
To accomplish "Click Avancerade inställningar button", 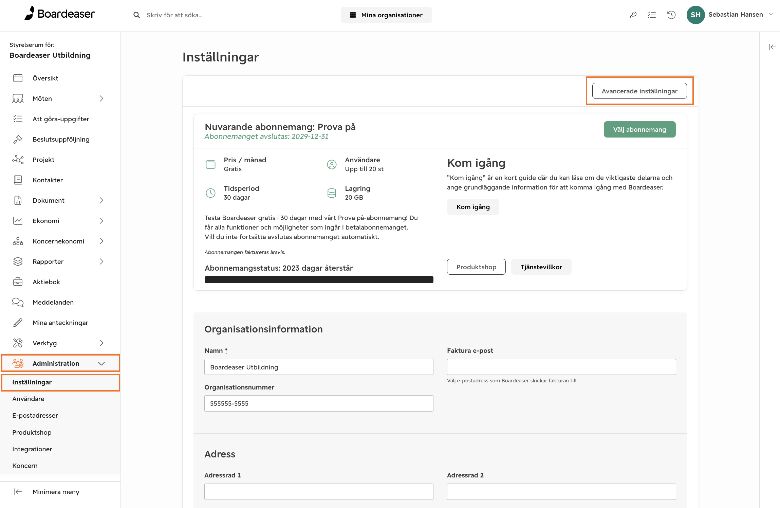I will [x=639, y=91].
